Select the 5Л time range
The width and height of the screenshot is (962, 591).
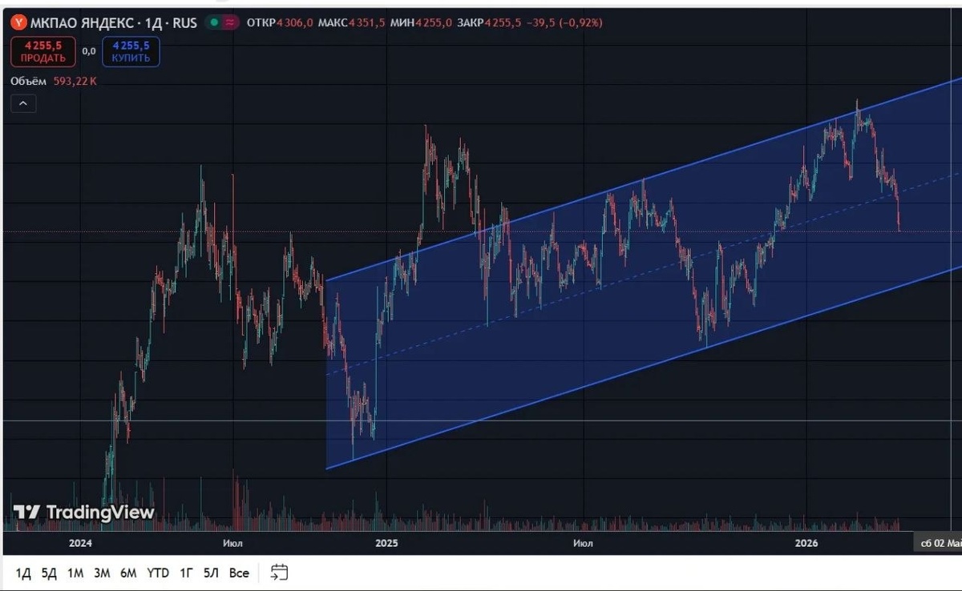click(212, 573)
